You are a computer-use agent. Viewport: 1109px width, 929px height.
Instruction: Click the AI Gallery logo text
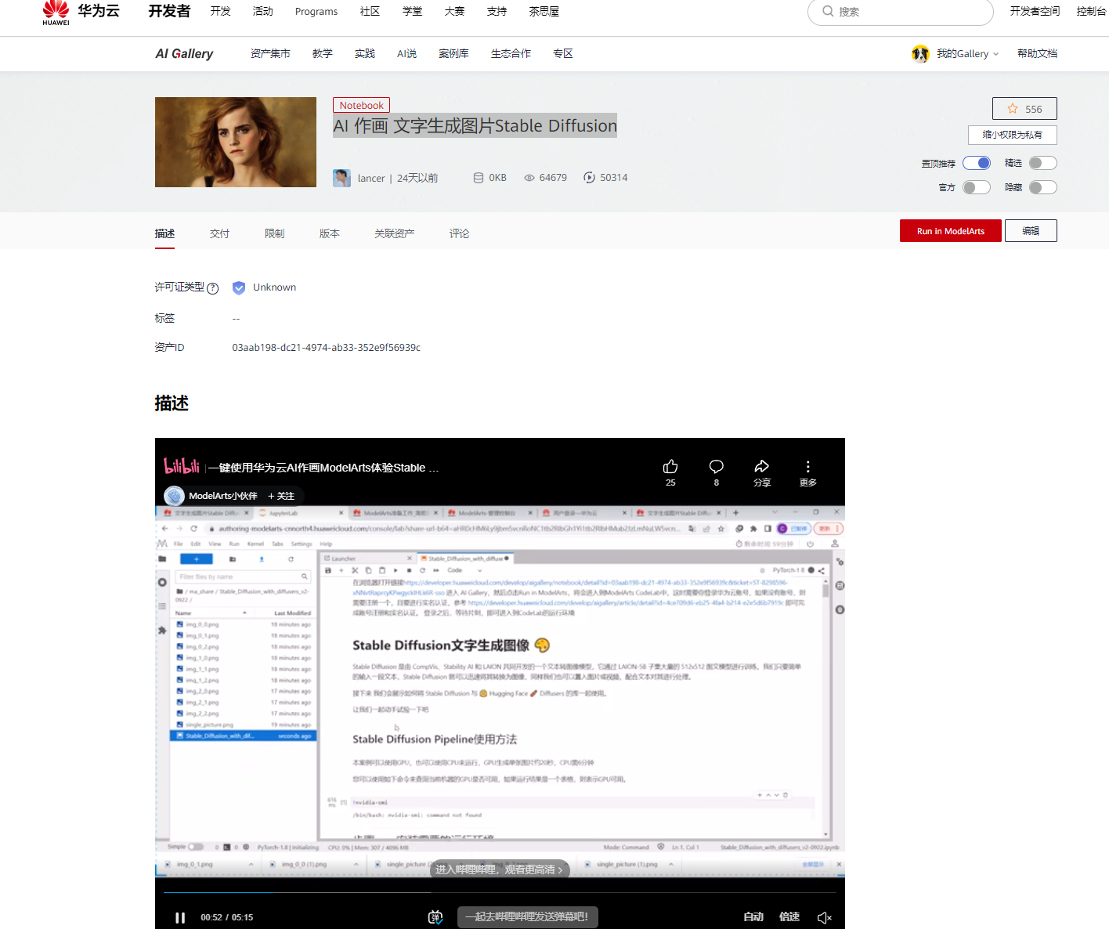(x=184, y=53)
